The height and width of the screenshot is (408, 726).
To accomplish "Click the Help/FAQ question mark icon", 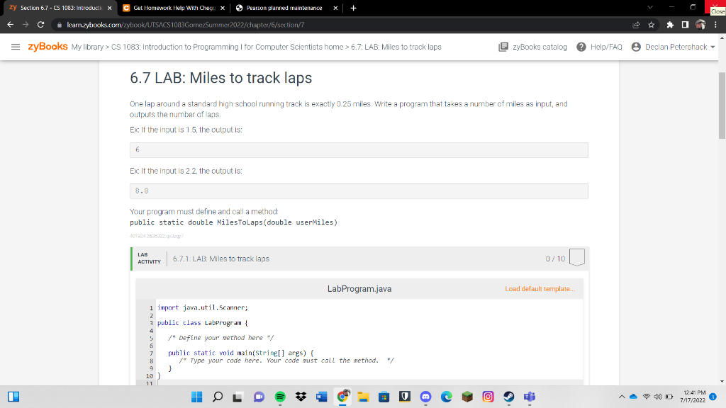I will [581, 47].
